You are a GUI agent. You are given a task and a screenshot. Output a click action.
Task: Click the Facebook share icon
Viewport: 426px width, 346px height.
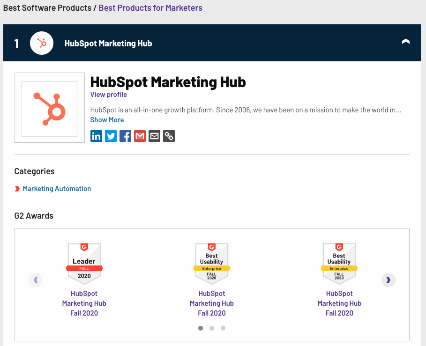point(125,136)
